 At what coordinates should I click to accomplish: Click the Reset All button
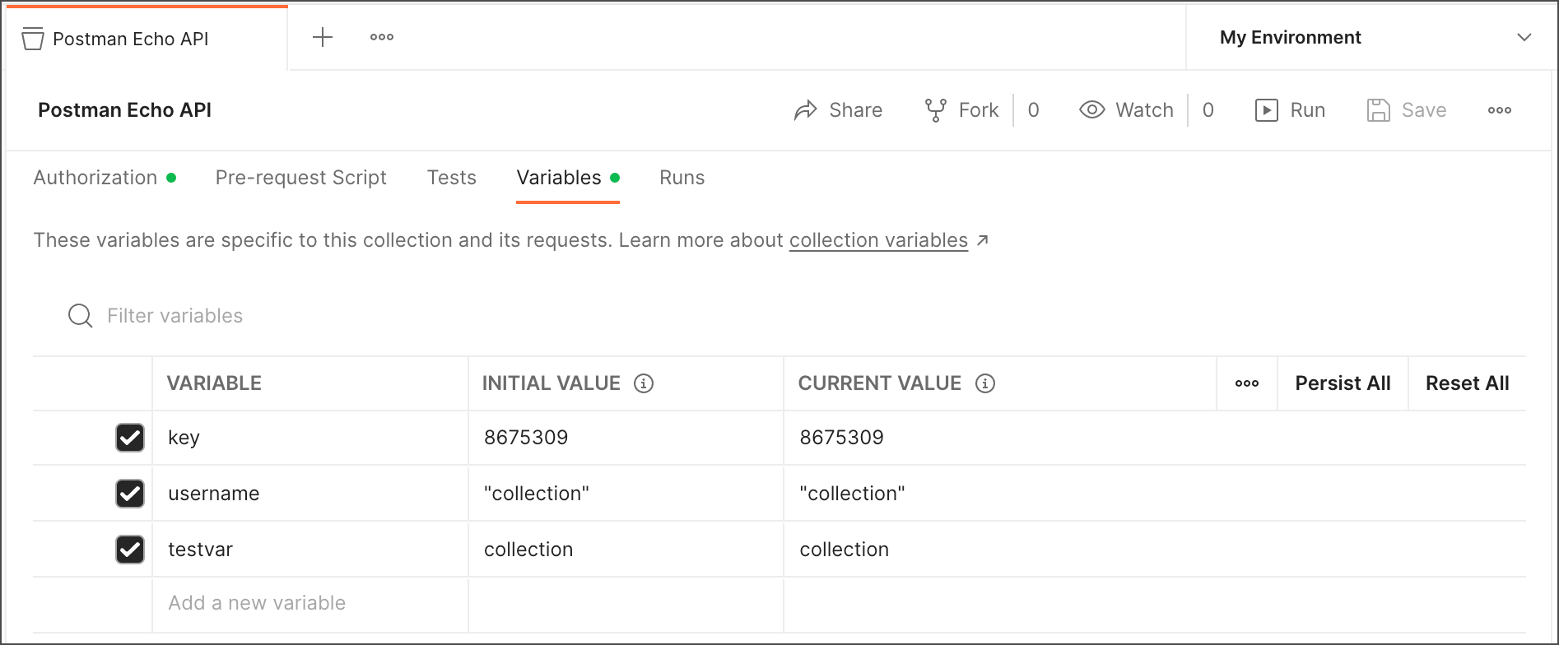(x=1467, y=383)
